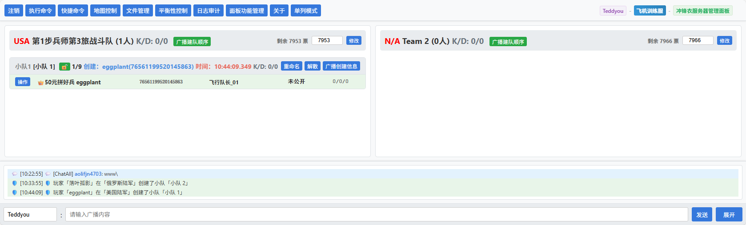Click the chat bubble icon on 10:22:55 log

[15, 174]
